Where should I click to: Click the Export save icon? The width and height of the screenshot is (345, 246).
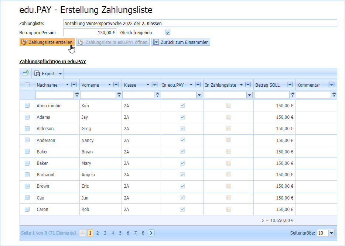pyautogui.click(x=37, y=73)
